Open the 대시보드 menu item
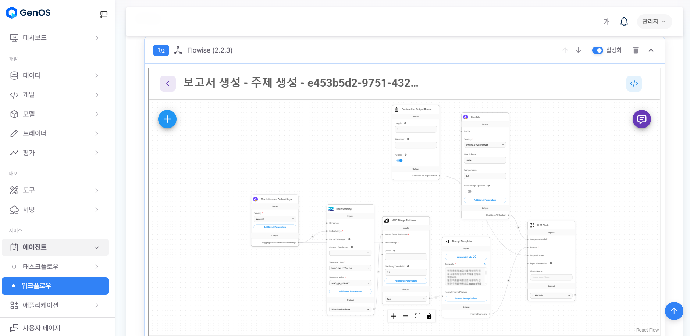Image resolution: width=690 pixels, height=336 pixels. click(x=55, y=38)
